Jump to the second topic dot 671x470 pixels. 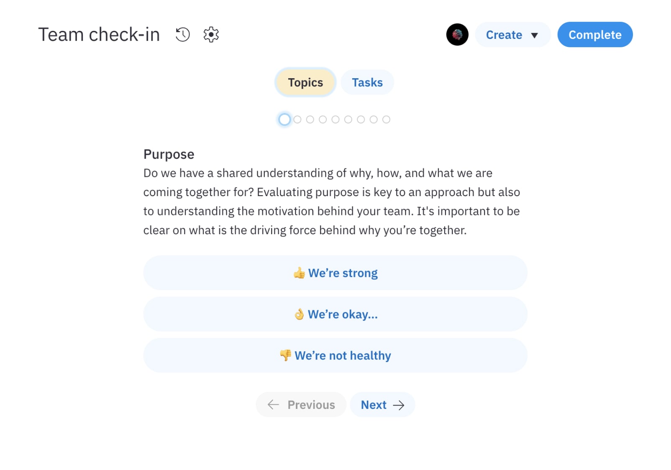click(x=297, y=120)
